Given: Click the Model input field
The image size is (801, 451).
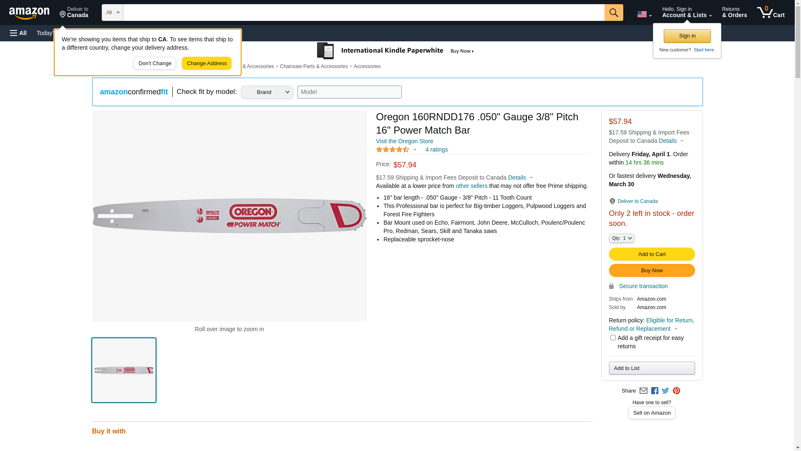Looking at the screenshot, I should click(349, 92).
